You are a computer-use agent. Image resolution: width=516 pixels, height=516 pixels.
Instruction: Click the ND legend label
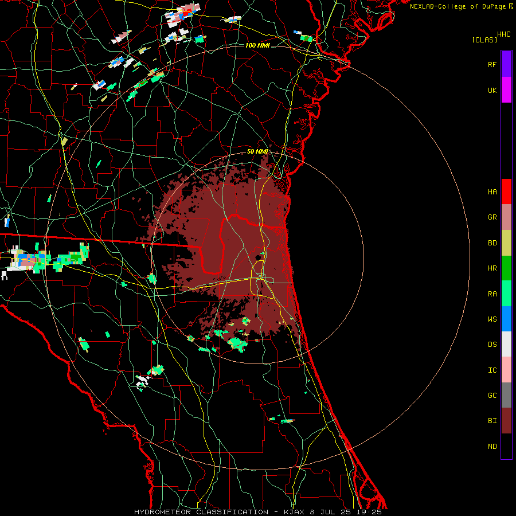[x=492, y=447]
